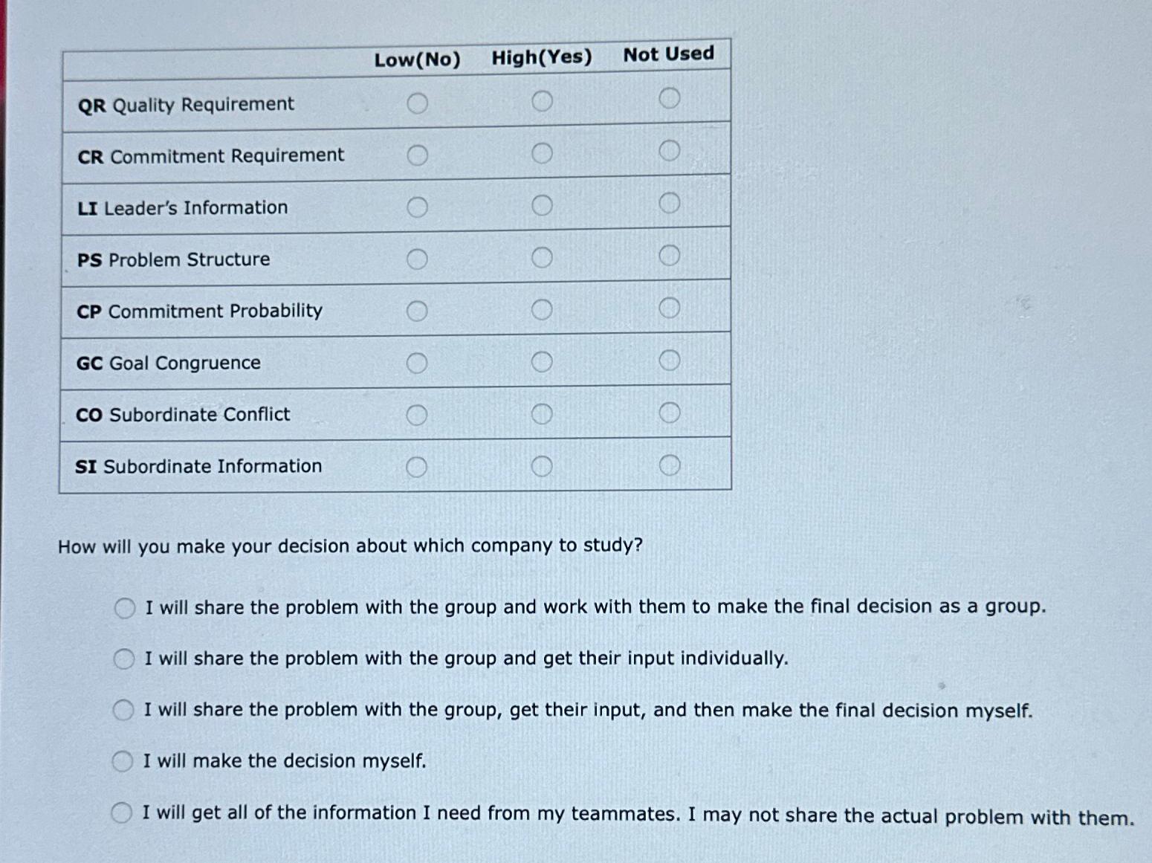Choose making the final decision as a group
The image size is (1152, 863).
(x=123, y=607)
